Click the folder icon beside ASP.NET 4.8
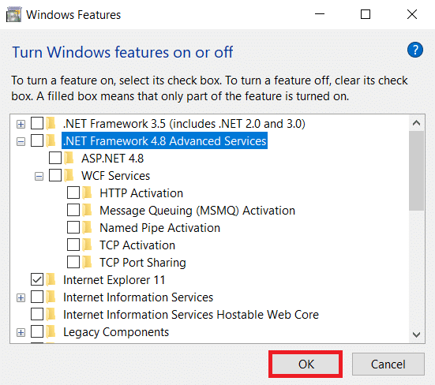The image size is (435, 385). 69,159
